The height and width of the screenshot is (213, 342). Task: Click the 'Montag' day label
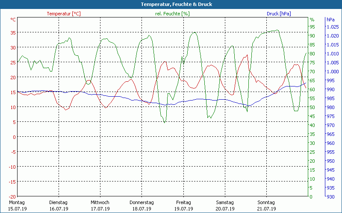(x=17, y=203)
